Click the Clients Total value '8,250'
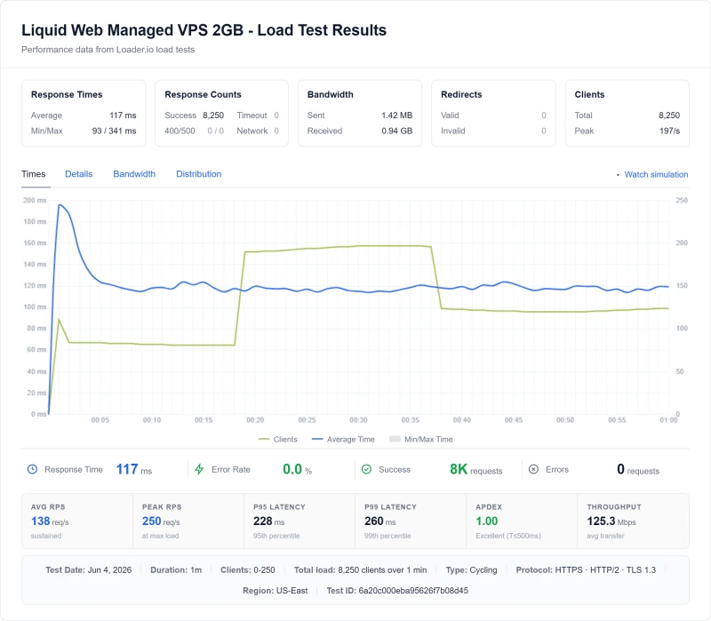711x621 pixels. tap(669, 115)
